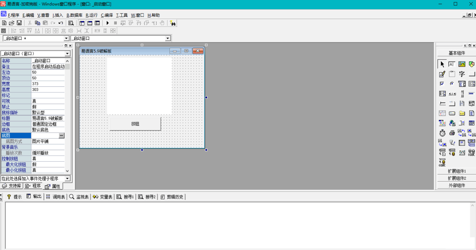The height and width of the screenshot is (250, 476).
Task: Select the white edit box on the form
Action: (x=139, y=86)
